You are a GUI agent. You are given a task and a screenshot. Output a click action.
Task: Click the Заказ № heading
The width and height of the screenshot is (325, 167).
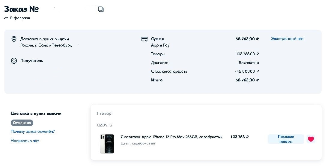(x=21, y=9)
